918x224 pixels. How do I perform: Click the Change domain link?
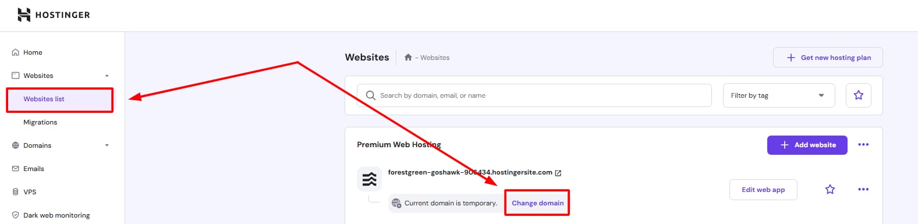[537, 203]
